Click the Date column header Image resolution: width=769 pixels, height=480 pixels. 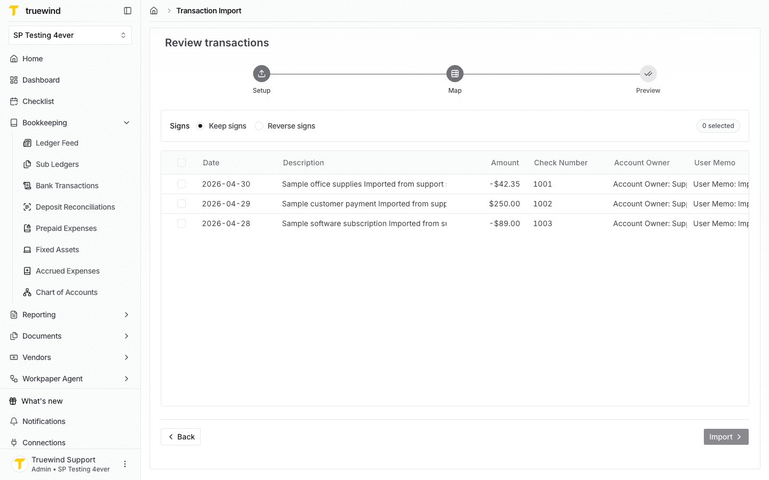211,163
